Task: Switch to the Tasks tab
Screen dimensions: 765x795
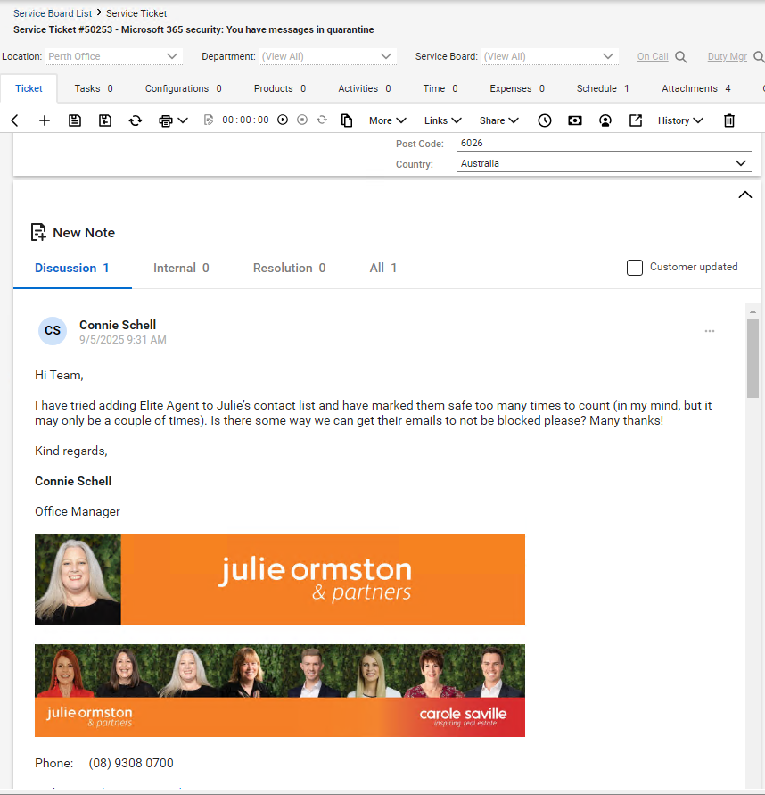Action: 94,88
